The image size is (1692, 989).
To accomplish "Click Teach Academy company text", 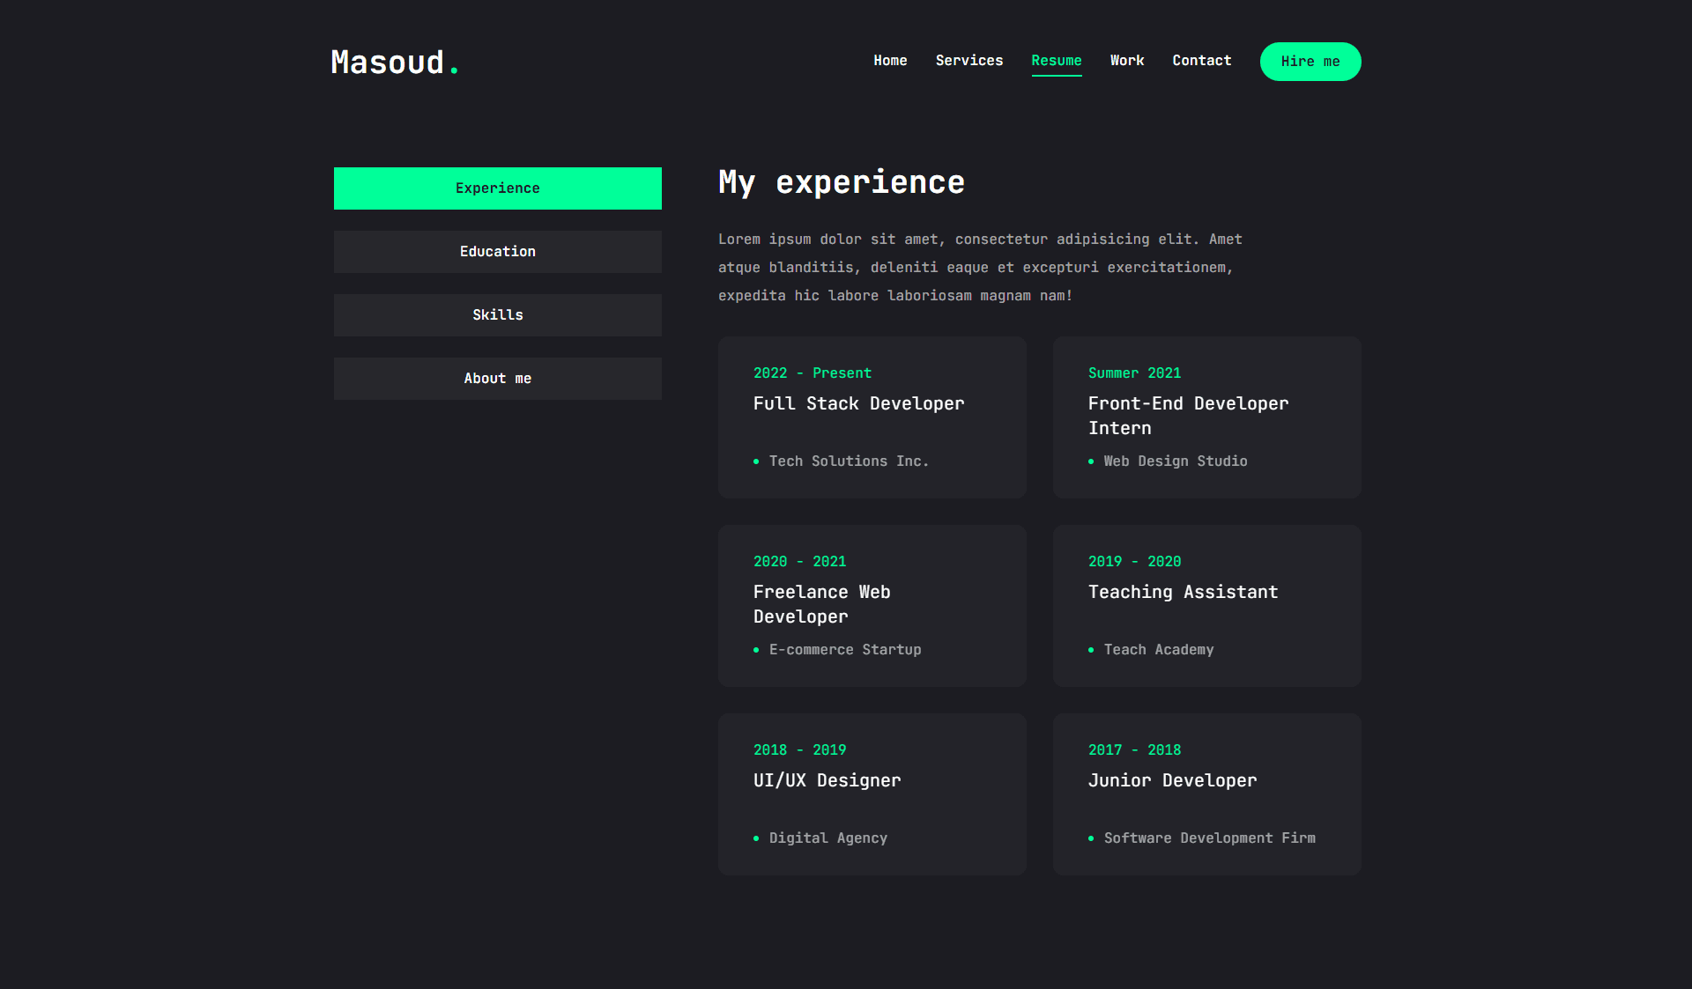I will click(1159, 650).
